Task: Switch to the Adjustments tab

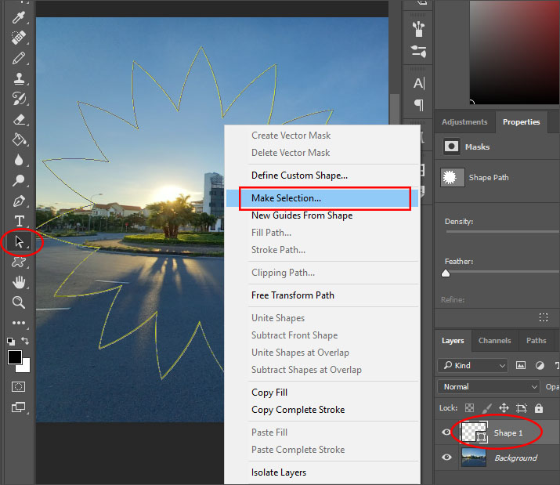Action: (x=464, y=122)
